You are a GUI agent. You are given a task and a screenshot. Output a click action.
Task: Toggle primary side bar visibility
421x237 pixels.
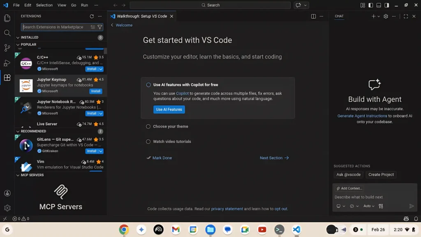[x=371, y=5]
